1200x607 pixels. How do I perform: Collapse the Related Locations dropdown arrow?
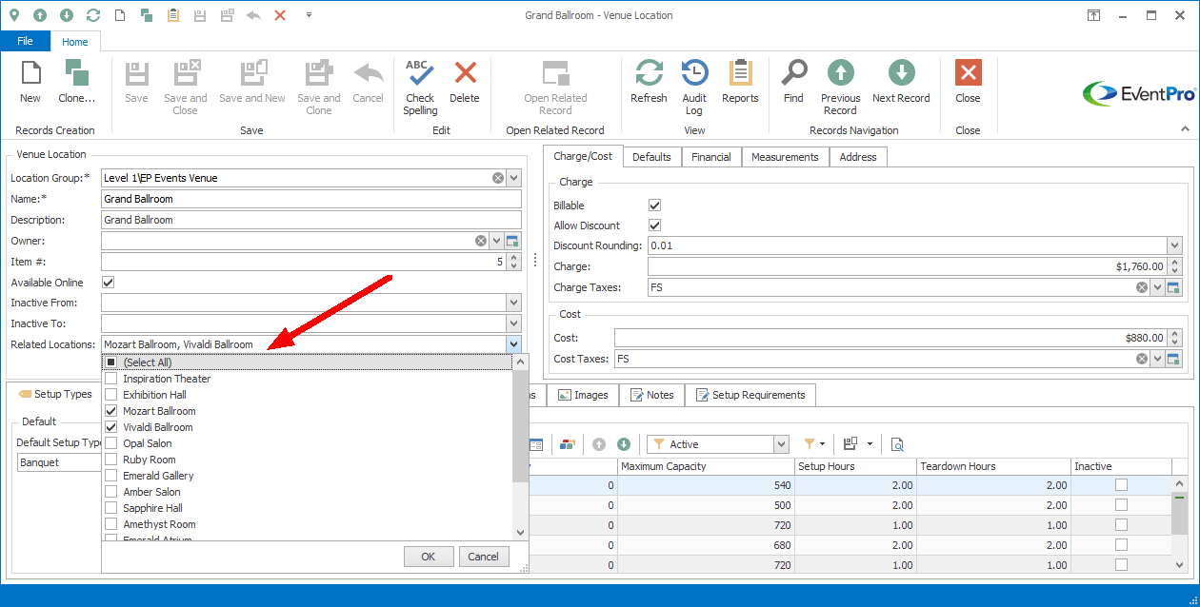click(x=513, y=344)
